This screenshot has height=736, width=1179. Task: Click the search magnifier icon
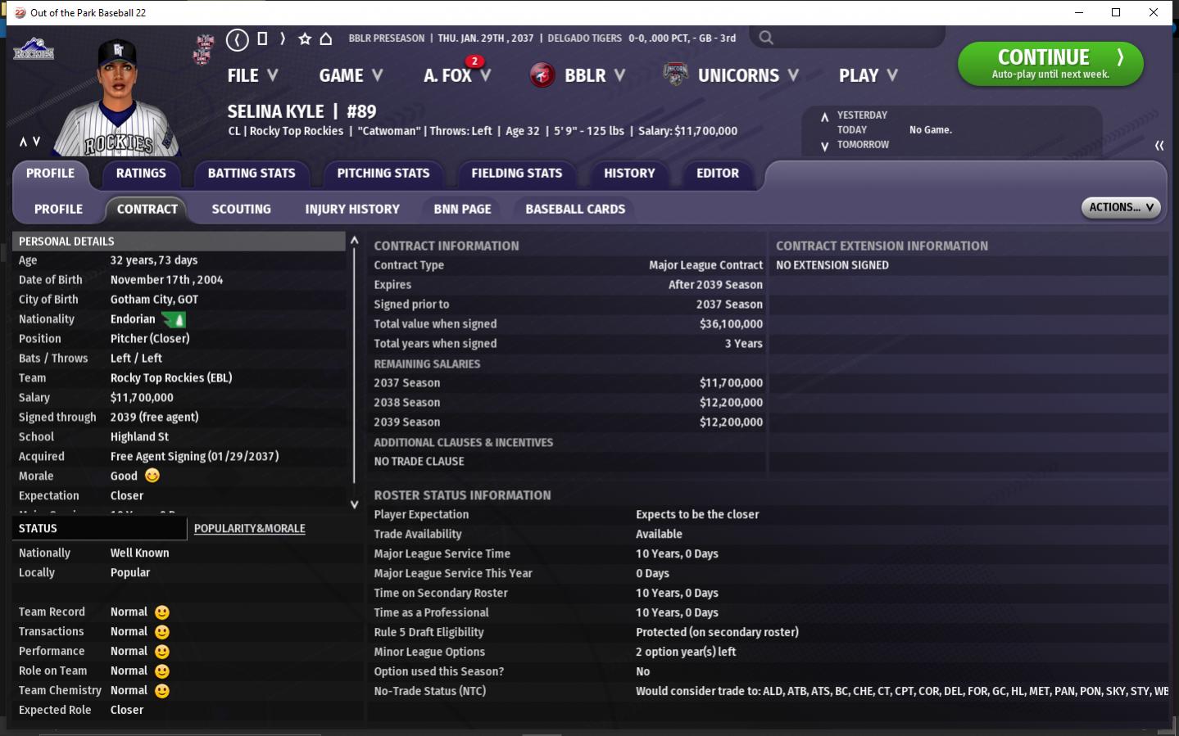click(766, 38)
